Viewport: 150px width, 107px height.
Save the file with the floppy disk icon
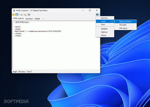(x=17, y=14)
